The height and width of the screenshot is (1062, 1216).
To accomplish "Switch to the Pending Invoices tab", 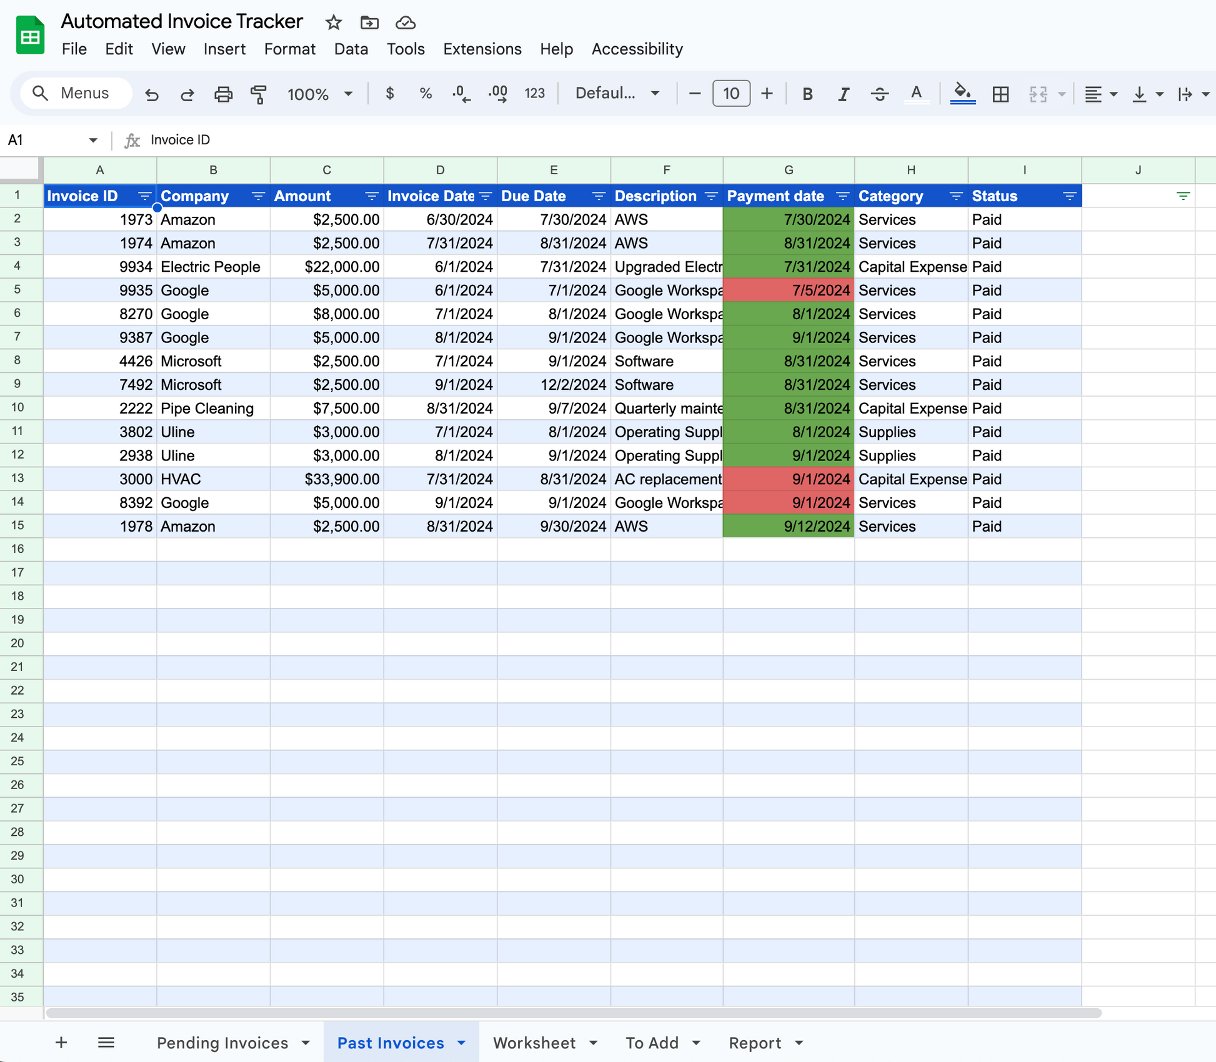I will 222,1043.
